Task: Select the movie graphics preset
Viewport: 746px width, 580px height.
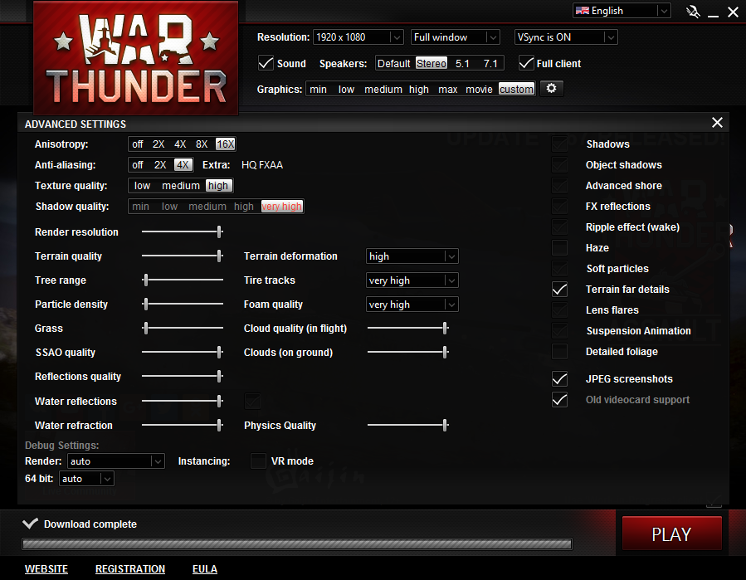Action: click(x=479, y=89)
